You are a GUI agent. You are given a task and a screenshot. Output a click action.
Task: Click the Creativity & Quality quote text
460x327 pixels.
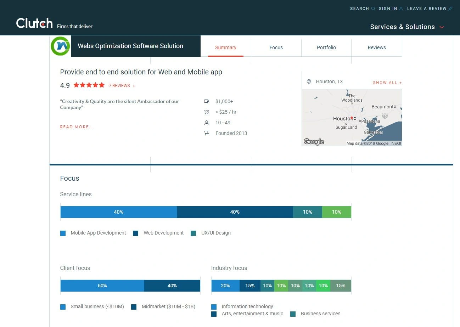click(119, 104)
